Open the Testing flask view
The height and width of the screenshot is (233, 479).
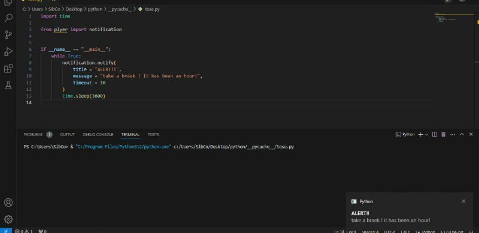[8, 86]
